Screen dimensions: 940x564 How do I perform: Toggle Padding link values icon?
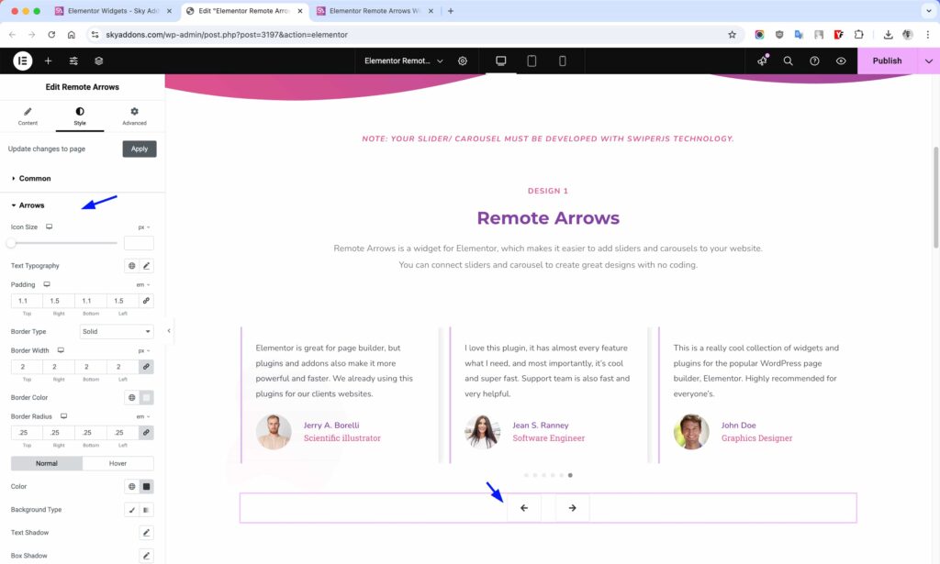coord(146,301)
